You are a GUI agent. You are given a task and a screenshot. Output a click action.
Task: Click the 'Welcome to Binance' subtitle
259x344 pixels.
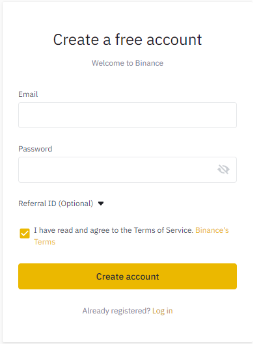pos(128,63)
